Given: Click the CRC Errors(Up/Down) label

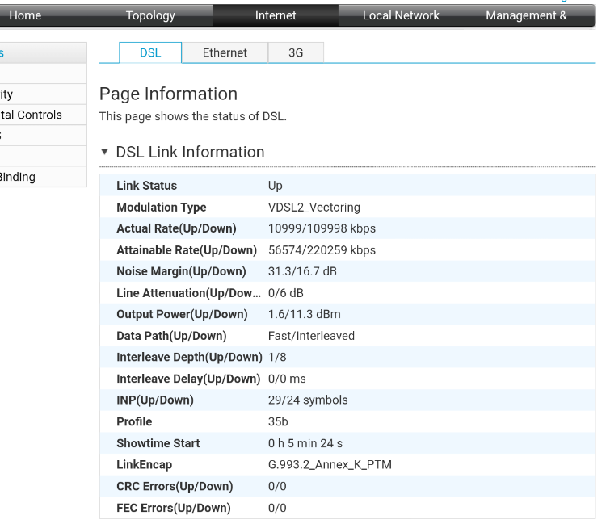Looking at the screenshot, I should [x=175, y=486].
